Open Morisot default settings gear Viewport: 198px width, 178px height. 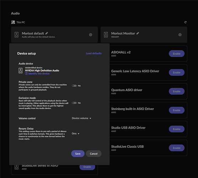click(90, 35)
